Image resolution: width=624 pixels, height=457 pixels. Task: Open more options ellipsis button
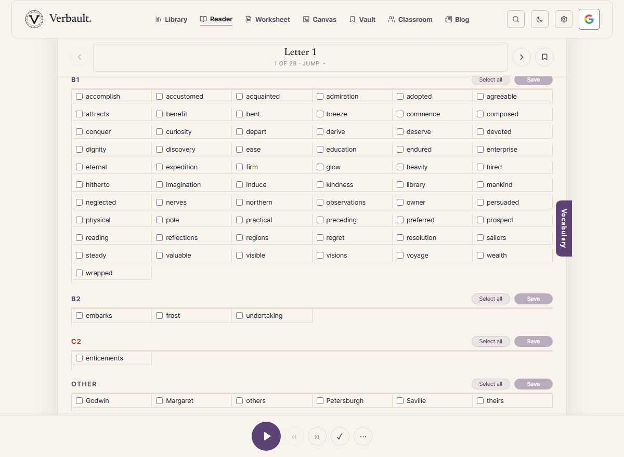tap(363, 437)
